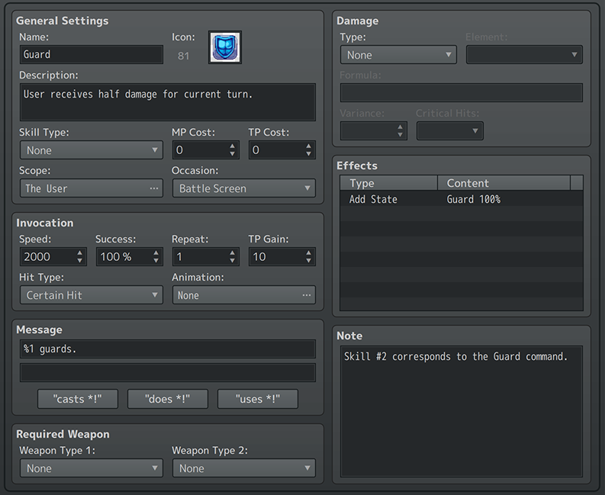Click inside the Note text area

coord(461,412)
